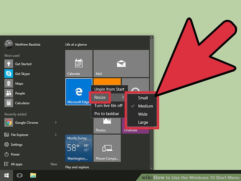Open File Explorer from the taskbar
The height and width of the screenshot is (181, 241).
(33, 175)
